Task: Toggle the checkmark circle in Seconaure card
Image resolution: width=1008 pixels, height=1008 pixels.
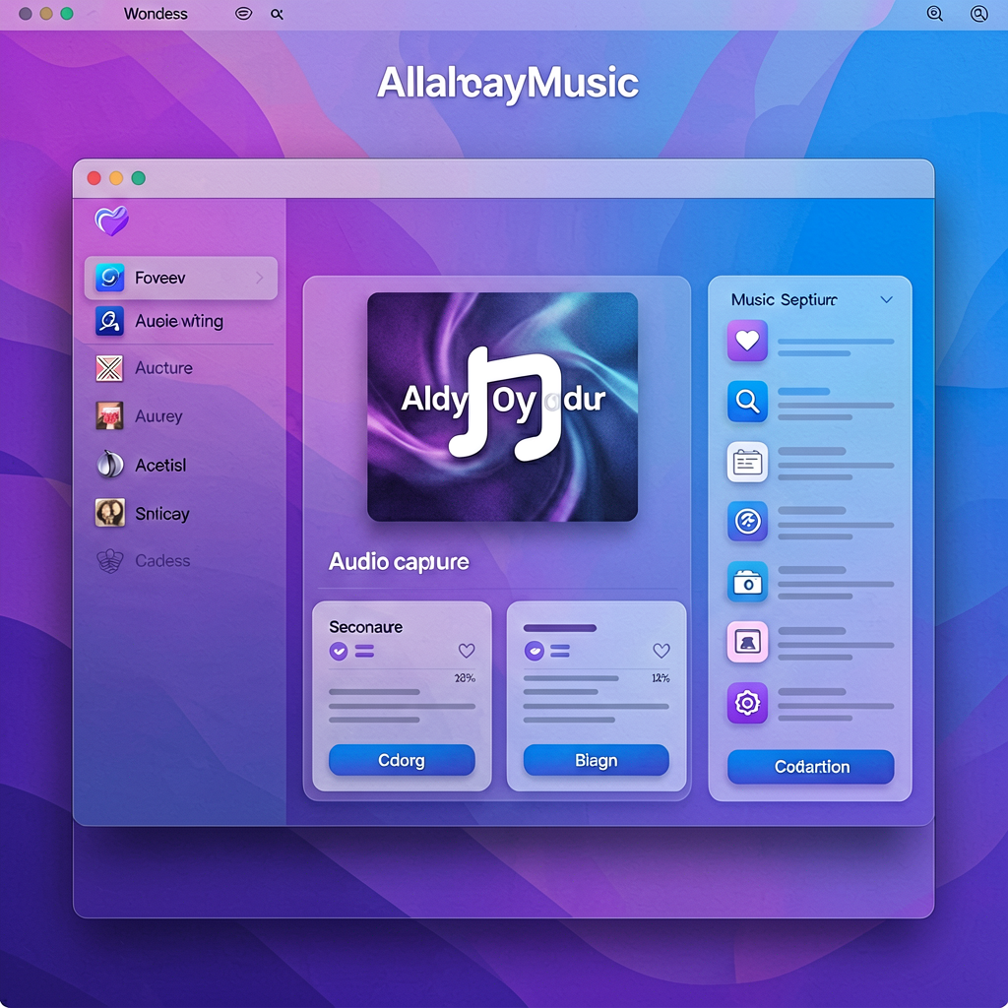Action: [339, 652]
